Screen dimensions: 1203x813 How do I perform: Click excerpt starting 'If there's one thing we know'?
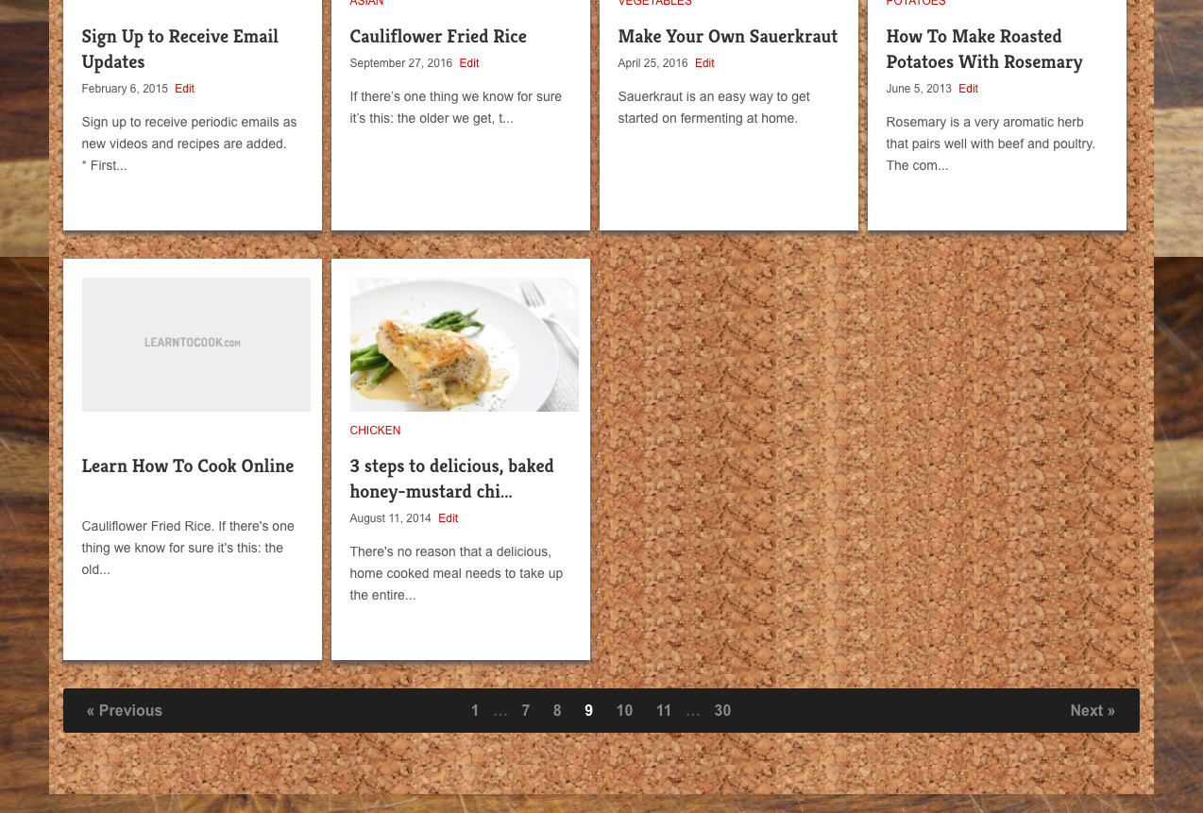[456, 108]
